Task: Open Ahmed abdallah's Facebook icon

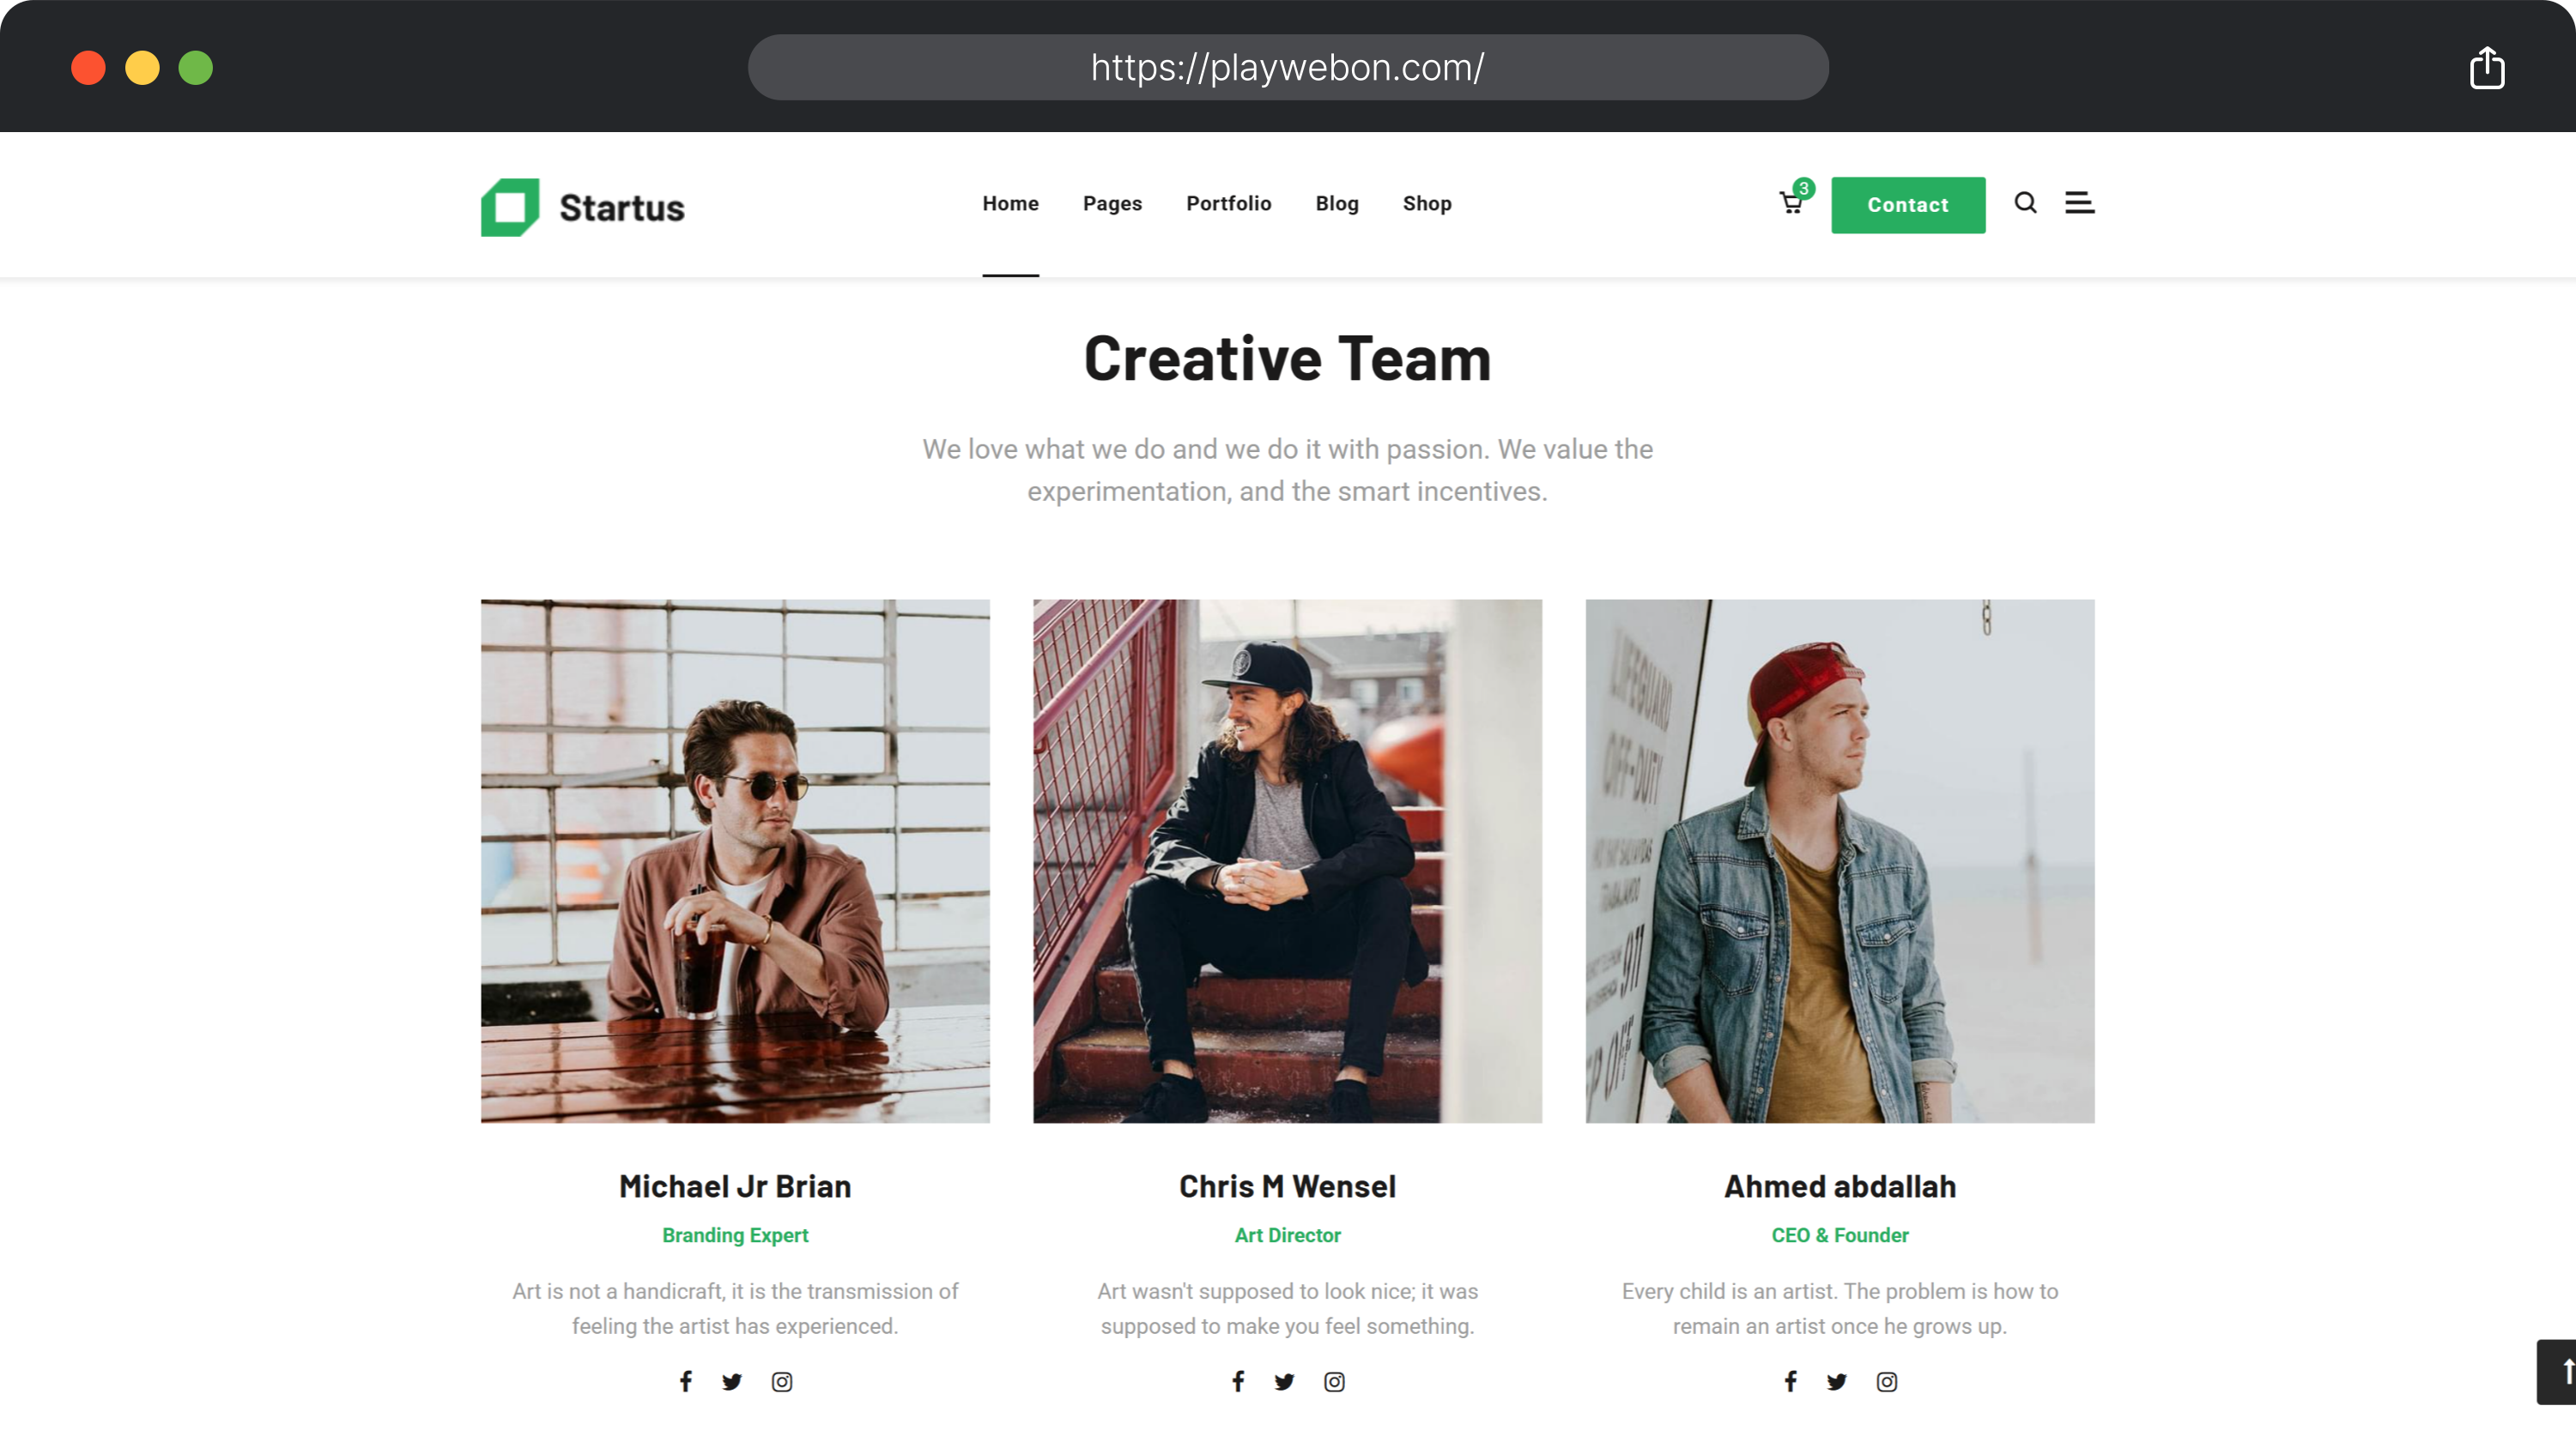Action: coord(1790,1381)
